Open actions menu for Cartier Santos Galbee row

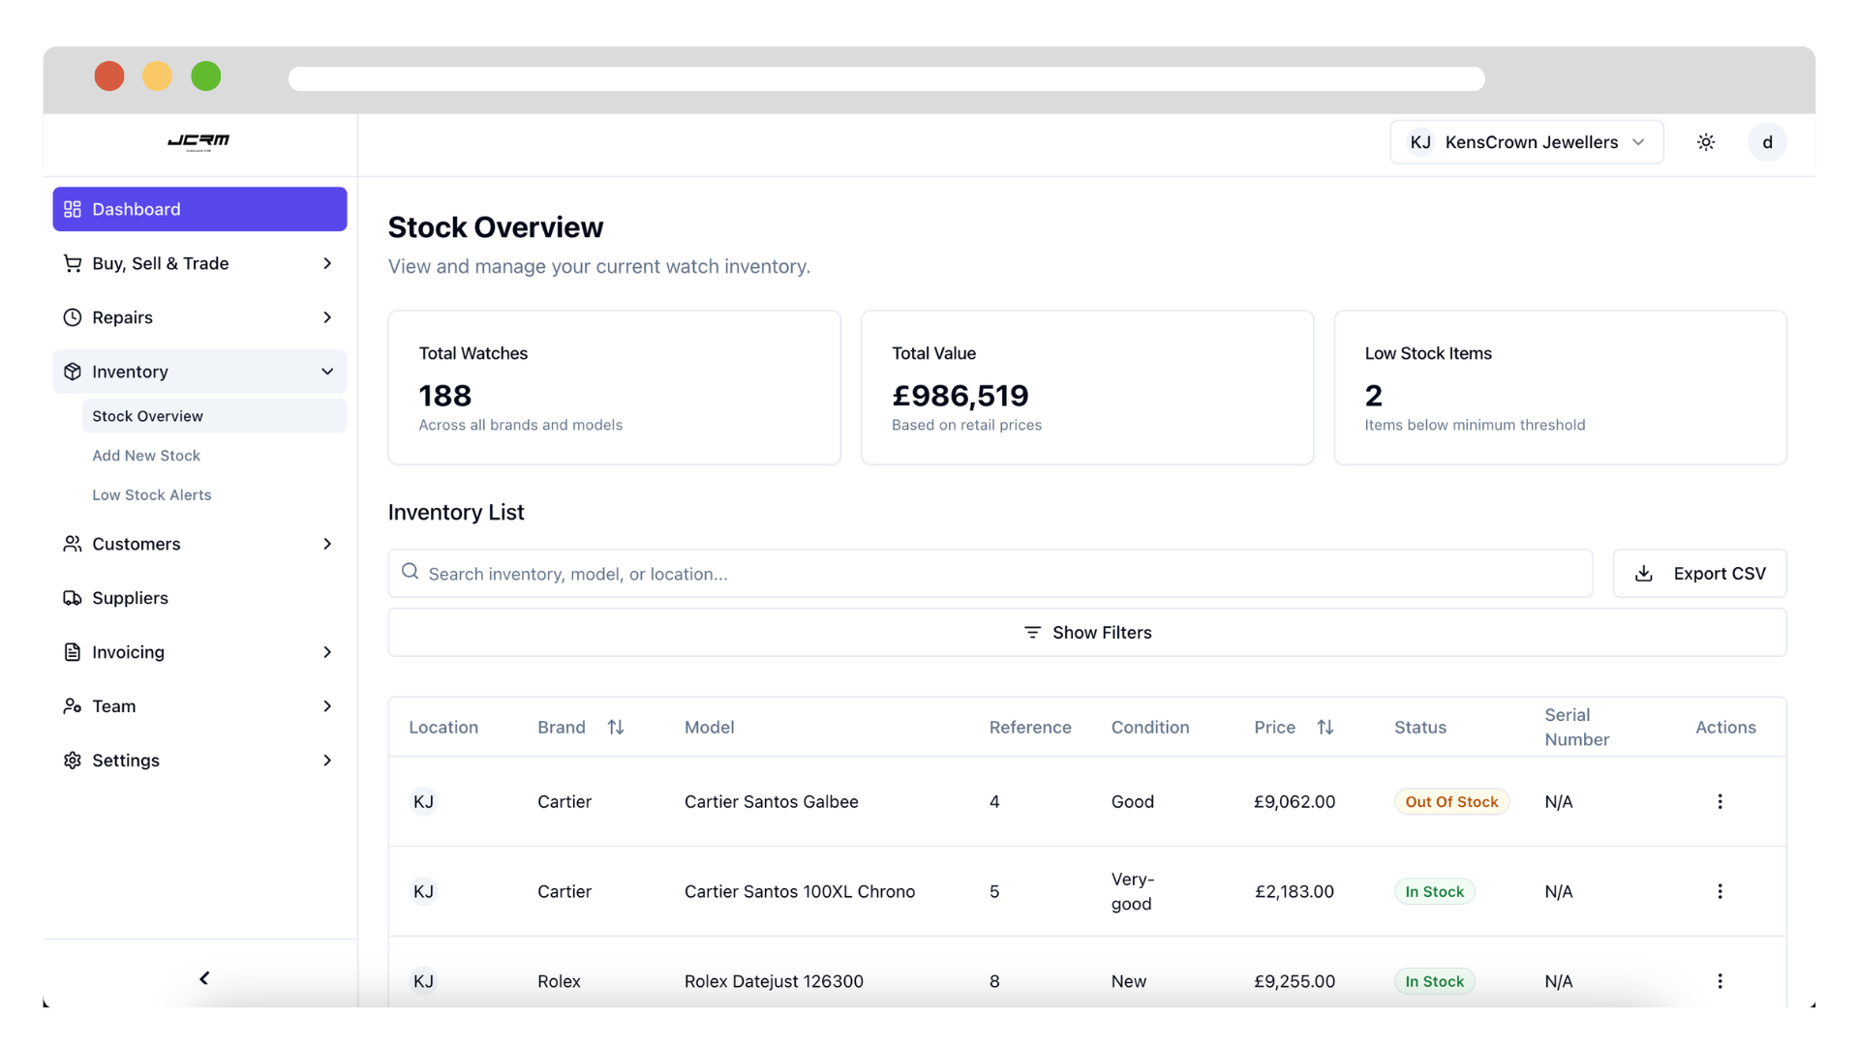[x=1720, y=801]
